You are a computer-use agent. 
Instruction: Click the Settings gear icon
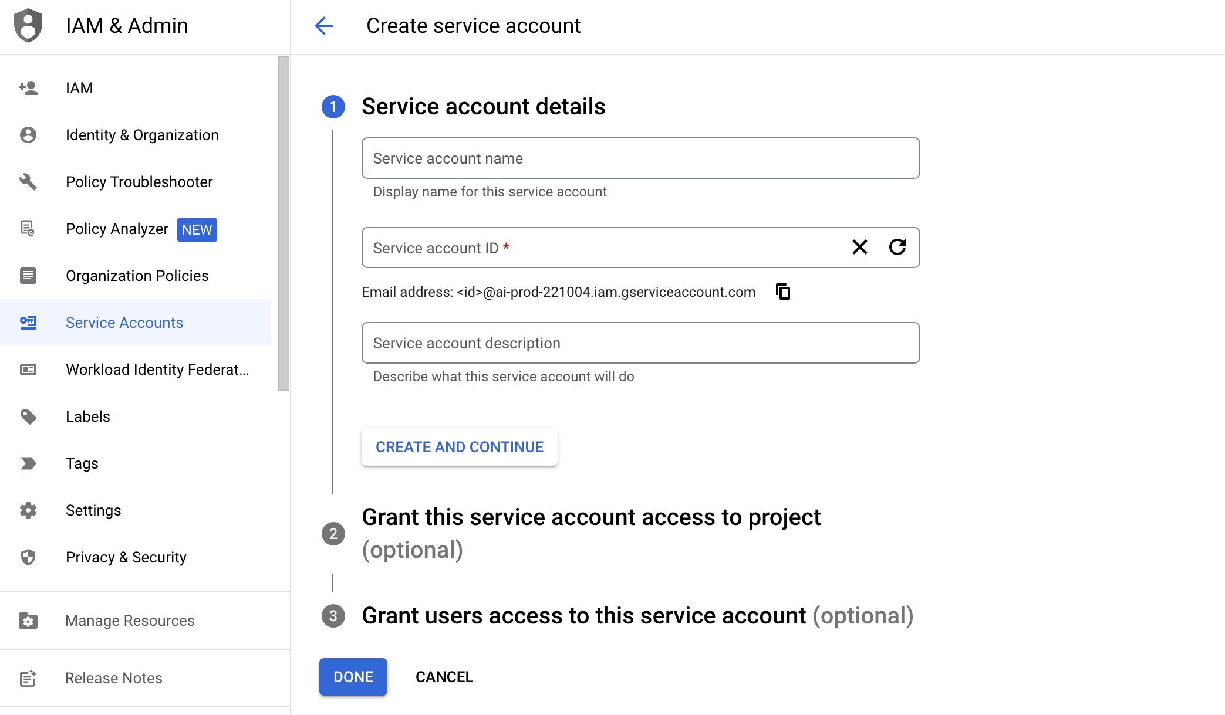[x=28, y=510]
